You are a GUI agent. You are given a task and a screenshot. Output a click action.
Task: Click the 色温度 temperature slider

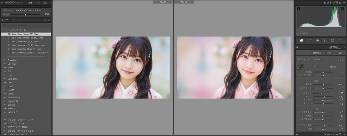(323, 72)
